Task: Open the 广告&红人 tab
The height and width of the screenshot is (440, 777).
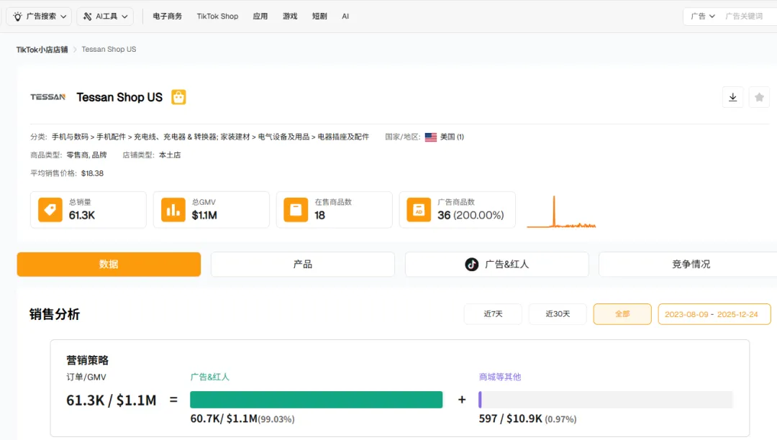Action: click(x=496, y=265)
